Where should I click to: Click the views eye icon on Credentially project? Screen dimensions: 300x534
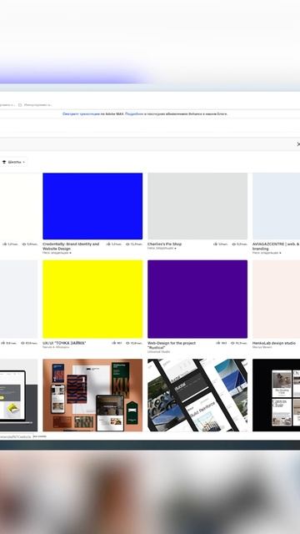pos(127,244)
